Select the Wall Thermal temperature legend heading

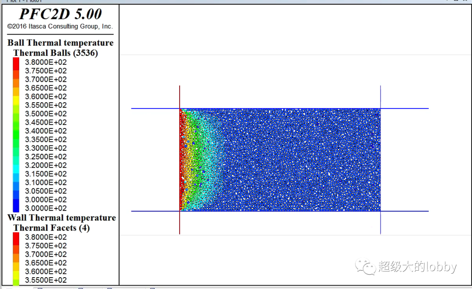(62, 218)
